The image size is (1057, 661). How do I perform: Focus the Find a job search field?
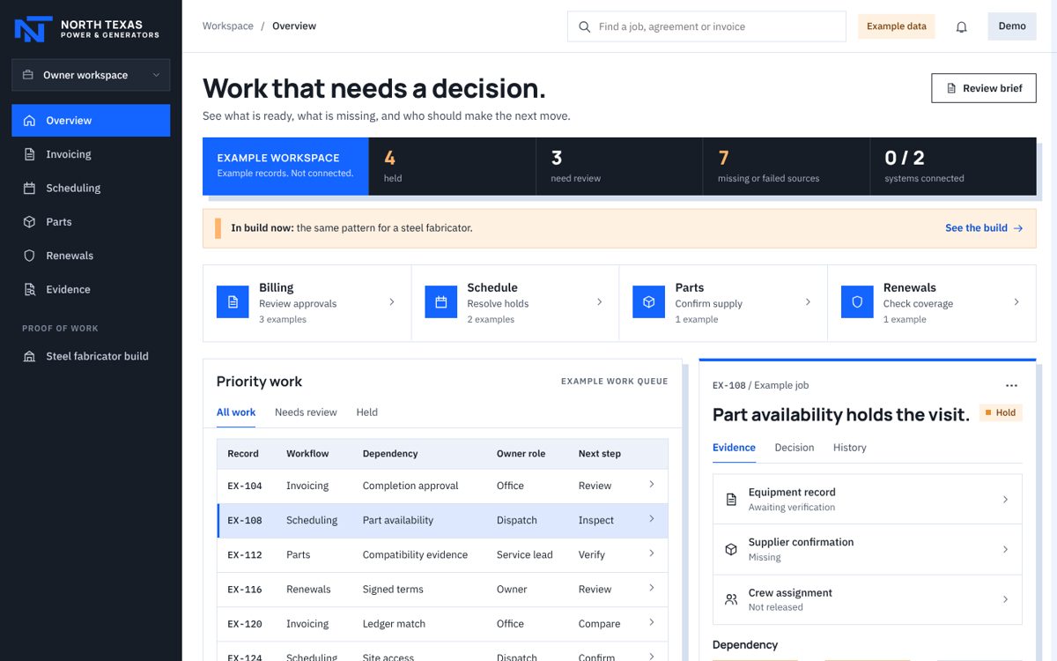(706, 26)
